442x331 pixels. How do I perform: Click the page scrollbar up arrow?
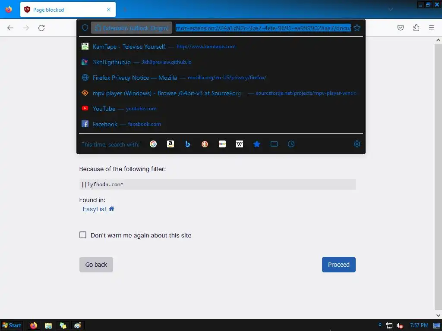[x=439, y=40]
